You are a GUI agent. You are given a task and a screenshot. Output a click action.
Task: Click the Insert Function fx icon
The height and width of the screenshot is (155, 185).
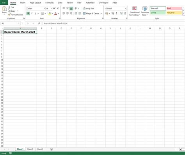pos(39,23)
